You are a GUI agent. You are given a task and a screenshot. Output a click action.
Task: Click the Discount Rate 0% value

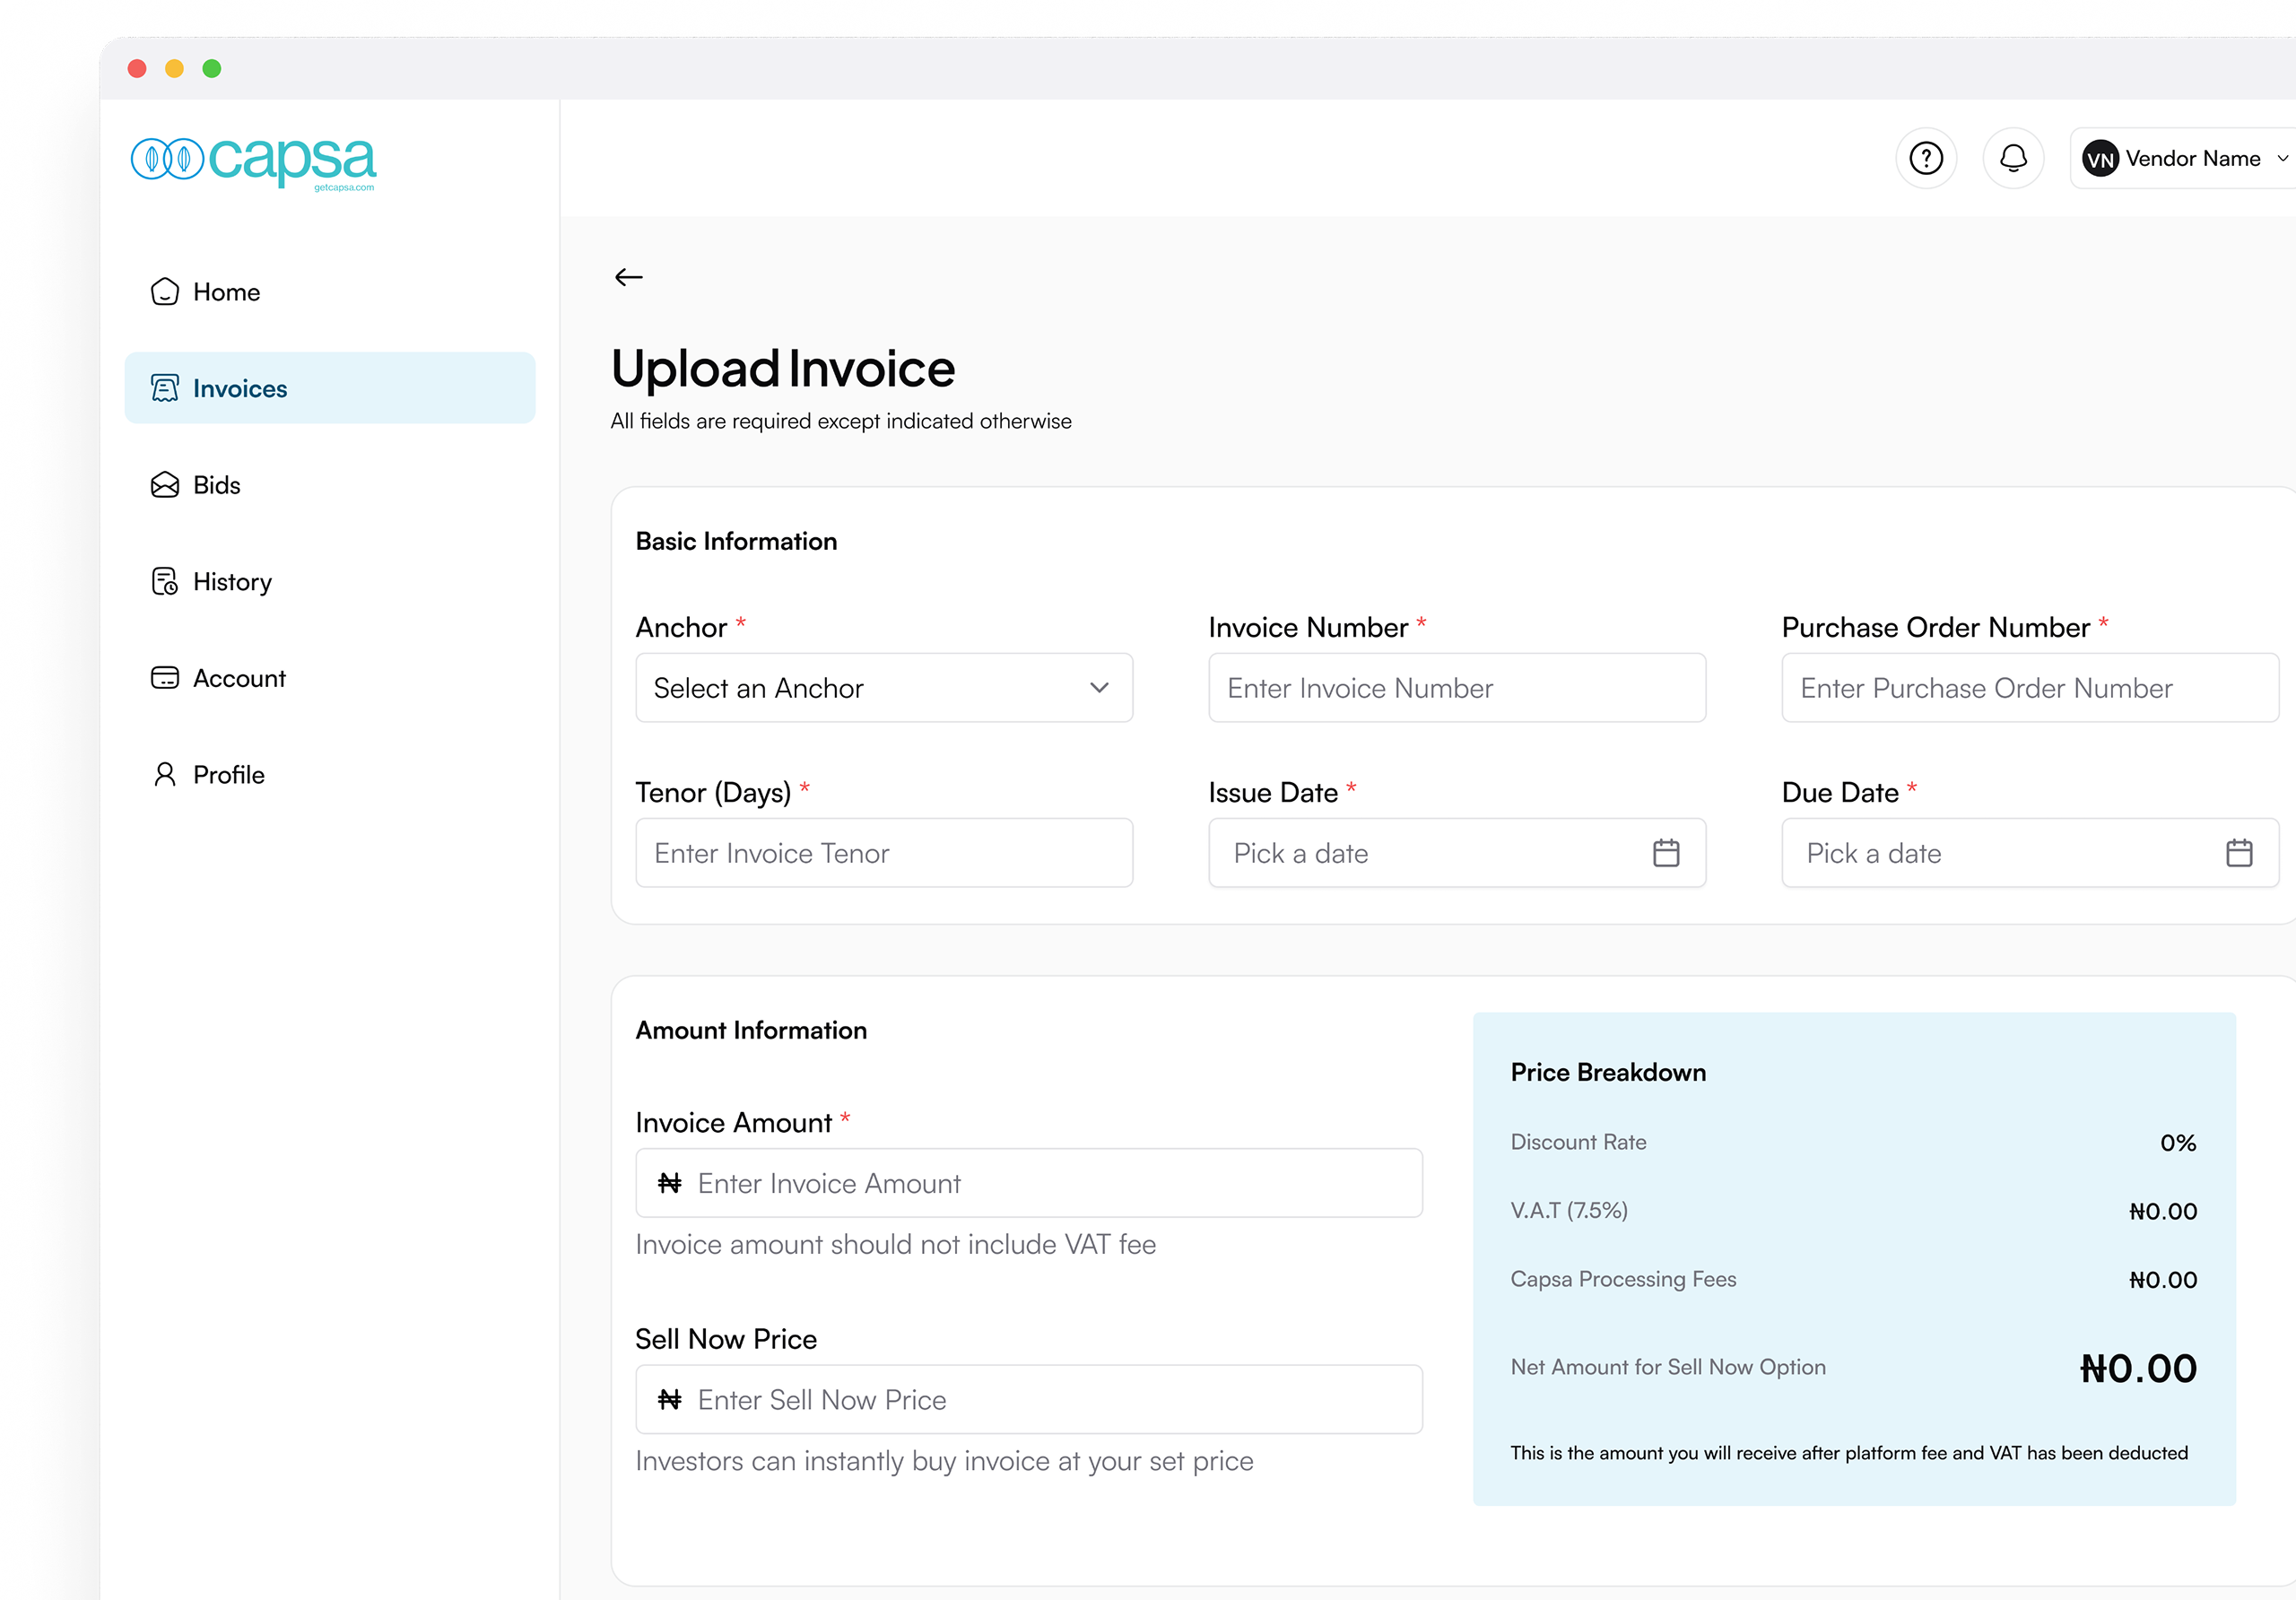point(2178,1142)
